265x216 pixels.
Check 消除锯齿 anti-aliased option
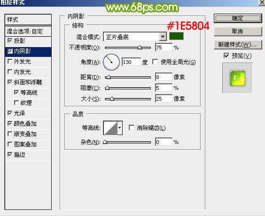tap(132, 128)
